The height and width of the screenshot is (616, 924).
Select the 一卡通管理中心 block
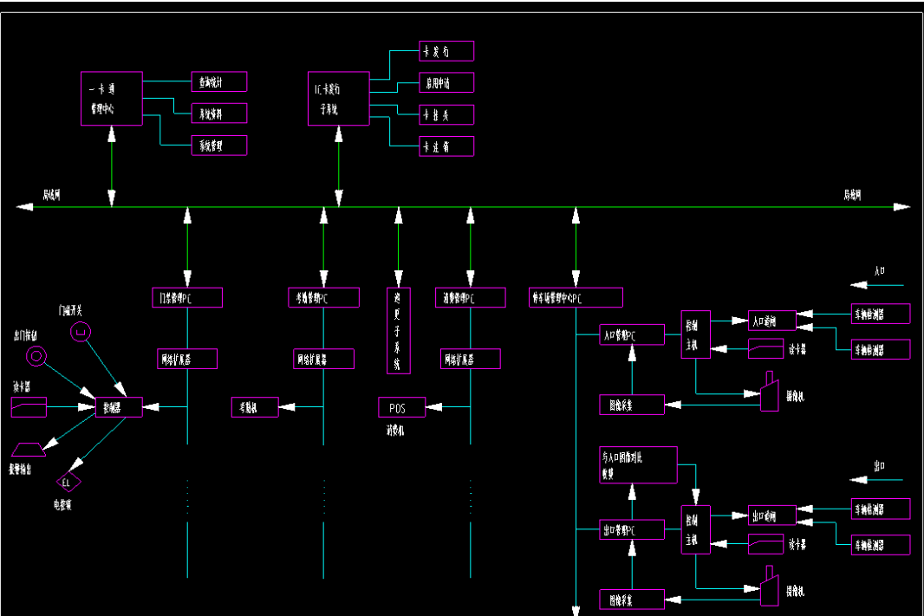click(111, 99)
